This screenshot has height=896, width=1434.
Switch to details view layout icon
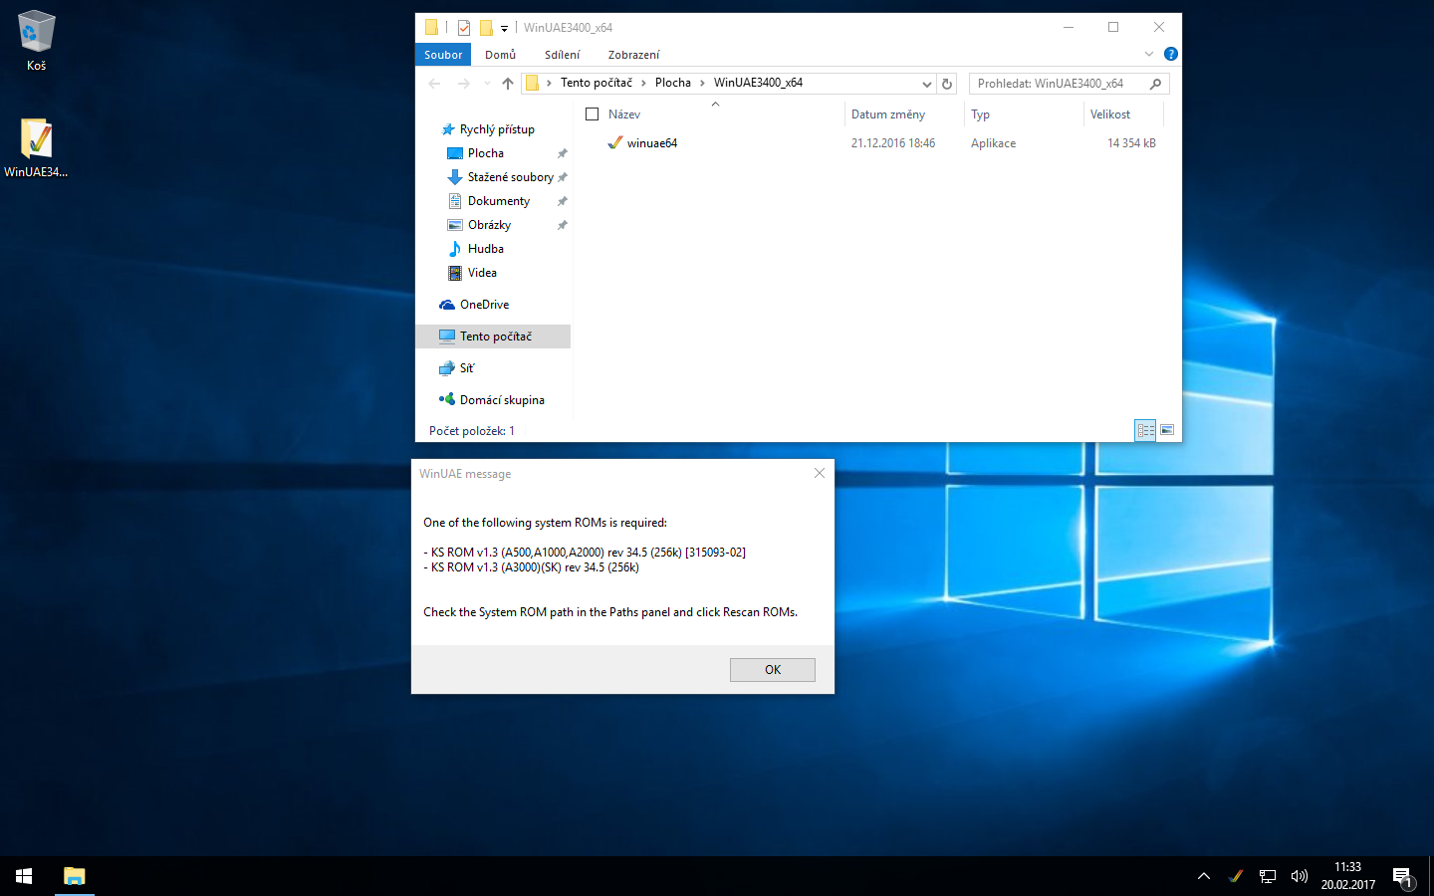coord(1145,430)
